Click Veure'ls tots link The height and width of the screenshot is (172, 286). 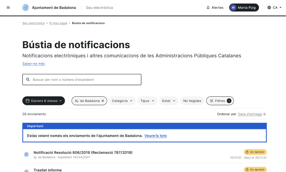tap(156, 136)
